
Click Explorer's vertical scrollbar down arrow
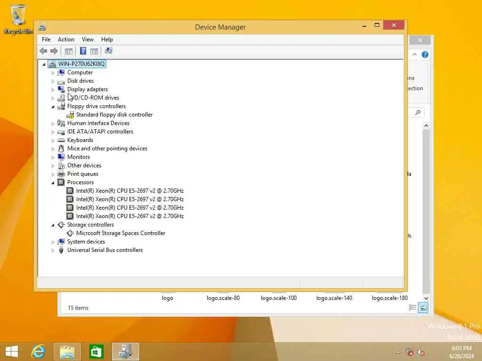click(426, 298)
